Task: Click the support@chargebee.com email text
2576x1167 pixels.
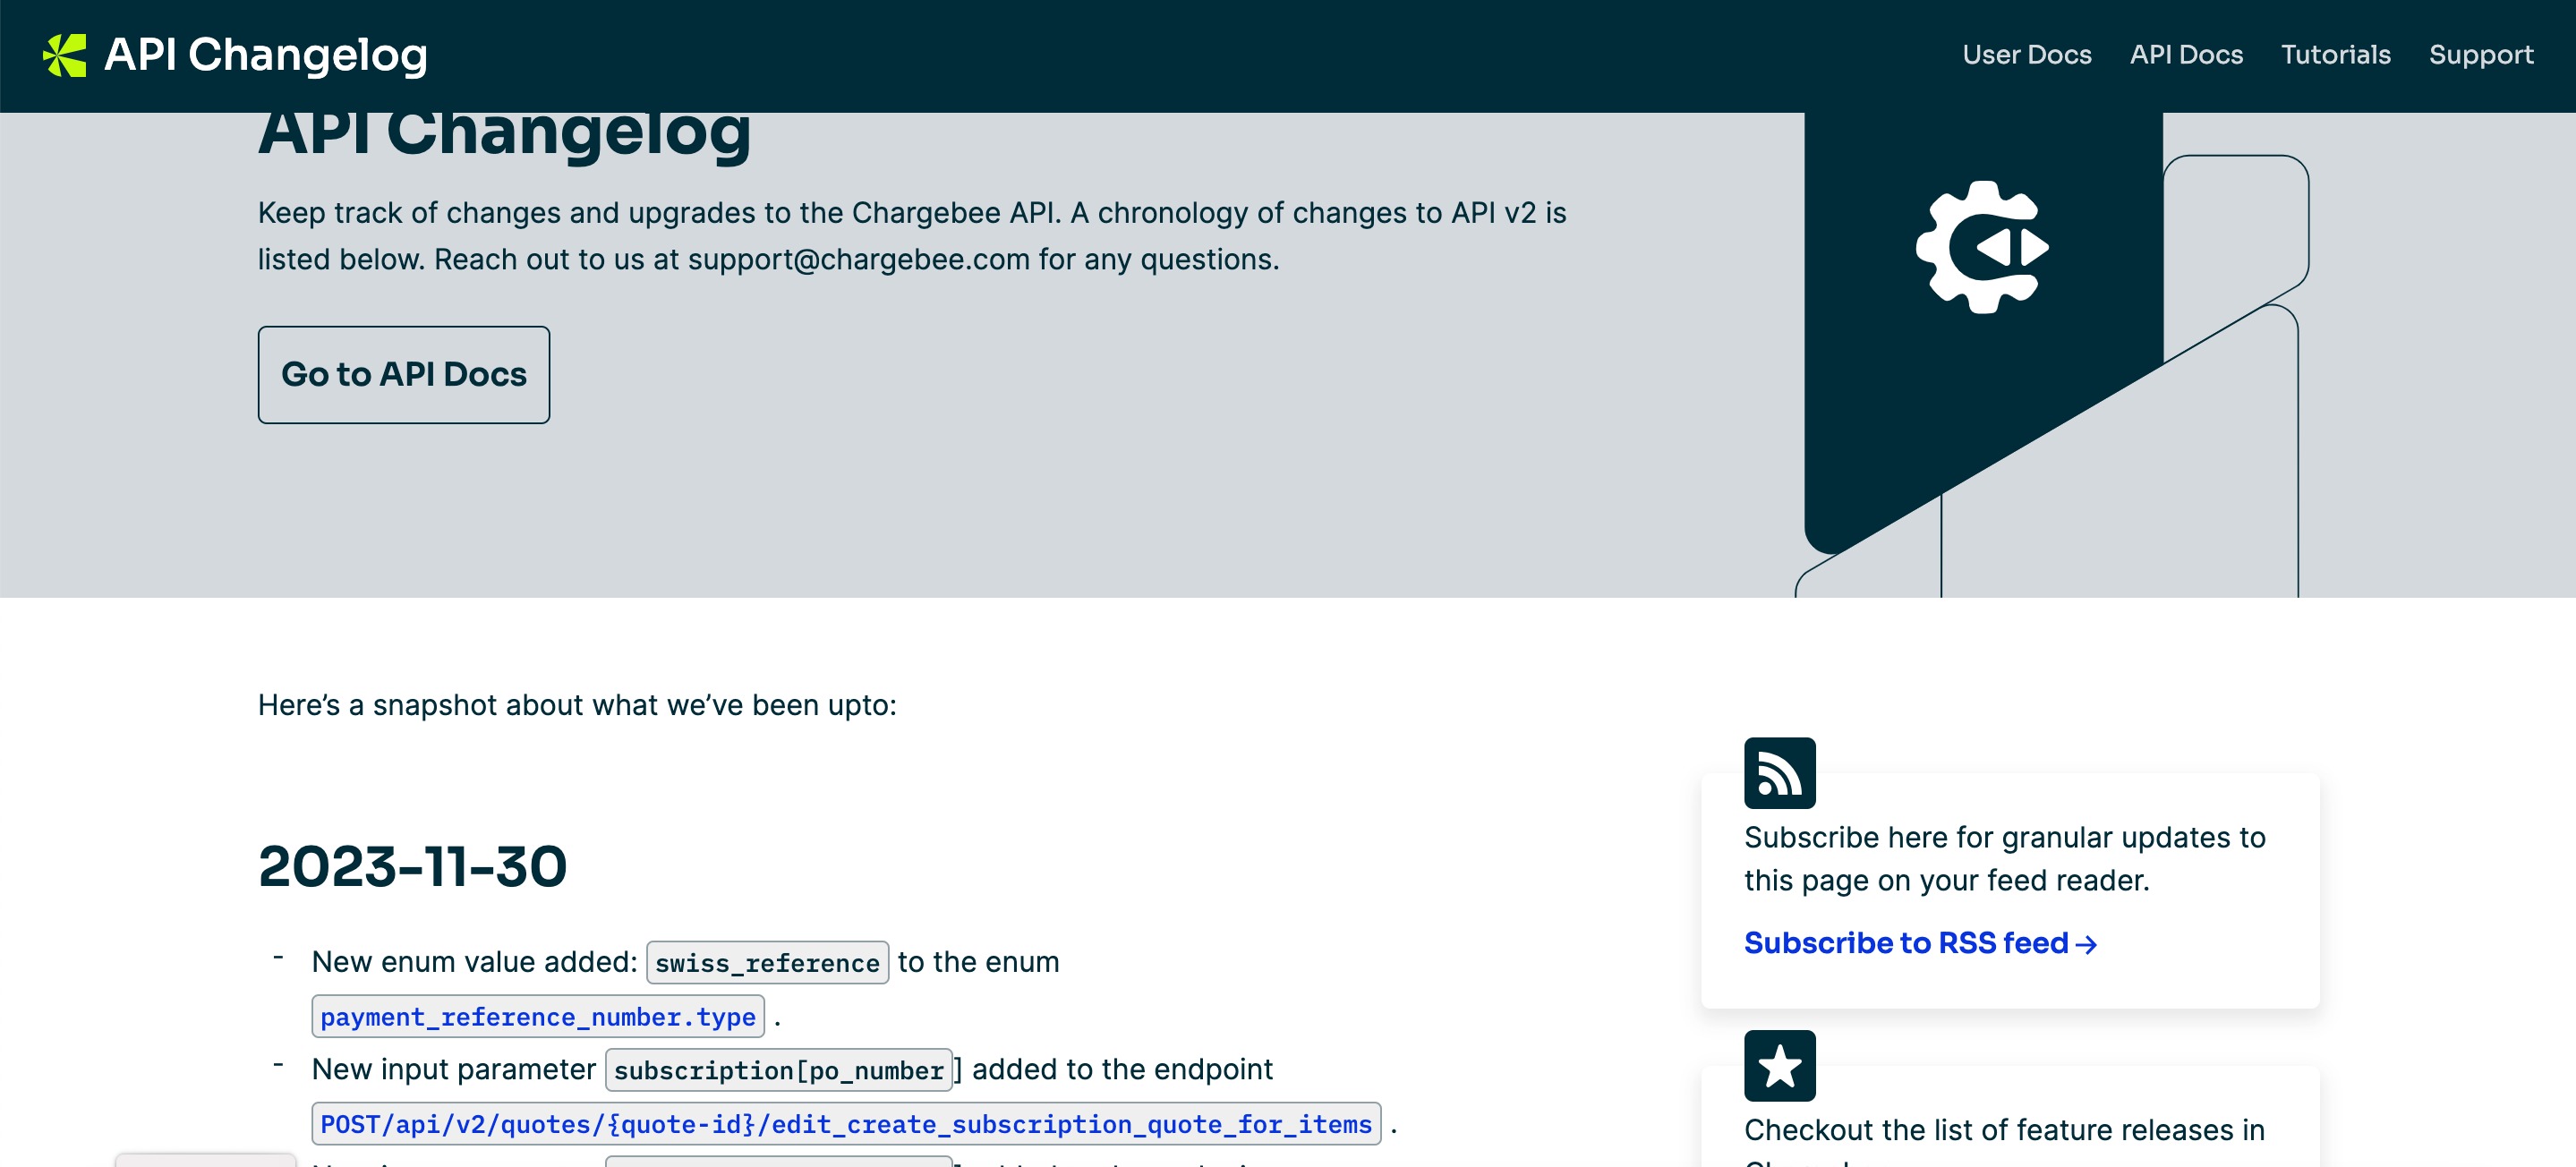Action: 858,259
